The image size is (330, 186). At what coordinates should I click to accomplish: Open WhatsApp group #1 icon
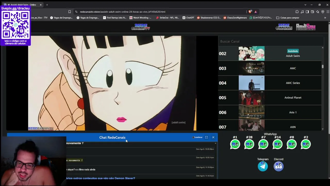[x=235, y=144]
